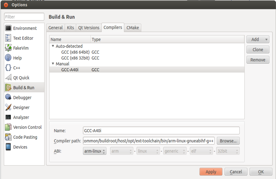Click the Version Control label in sidebar

tap(27, 127)
